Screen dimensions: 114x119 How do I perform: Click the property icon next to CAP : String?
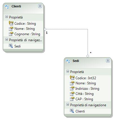pos(72,99)
